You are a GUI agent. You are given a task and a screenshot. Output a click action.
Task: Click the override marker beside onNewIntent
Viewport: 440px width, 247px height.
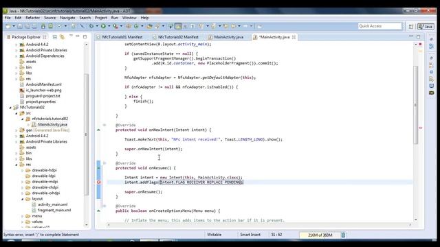point(98,130)
